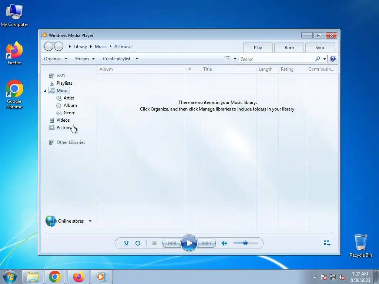Sort by the Length column header
This screenshot has width=379, height=284.
tap(267, 69)
